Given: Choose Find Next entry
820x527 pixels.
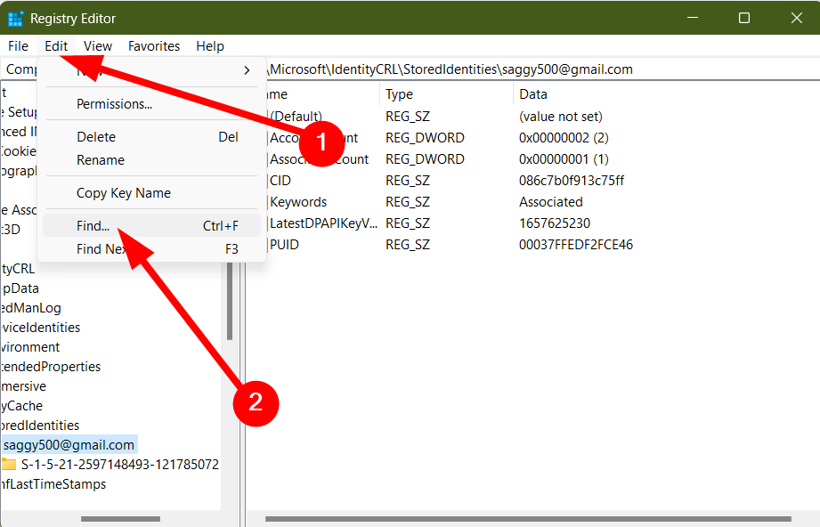Looking at the screenshot, I should pyautogui.click(x=151, y=249).
